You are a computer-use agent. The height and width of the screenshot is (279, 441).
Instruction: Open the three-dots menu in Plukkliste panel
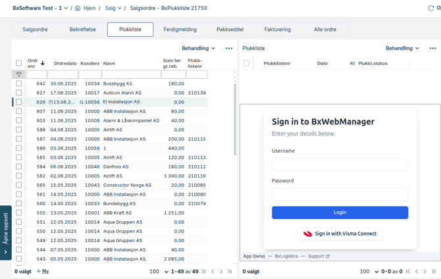pyautogui.click(x=432, y=49)
